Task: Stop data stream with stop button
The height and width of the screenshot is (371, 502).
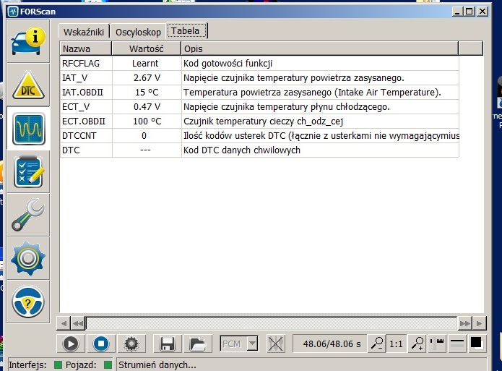Action: coord(101,344)
